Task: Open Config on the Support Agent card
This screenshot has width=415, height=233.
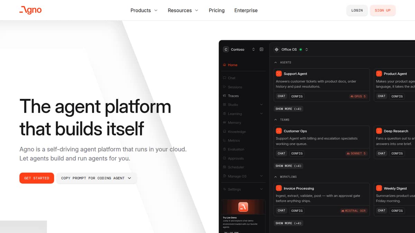Action: (x=297, y=96)
